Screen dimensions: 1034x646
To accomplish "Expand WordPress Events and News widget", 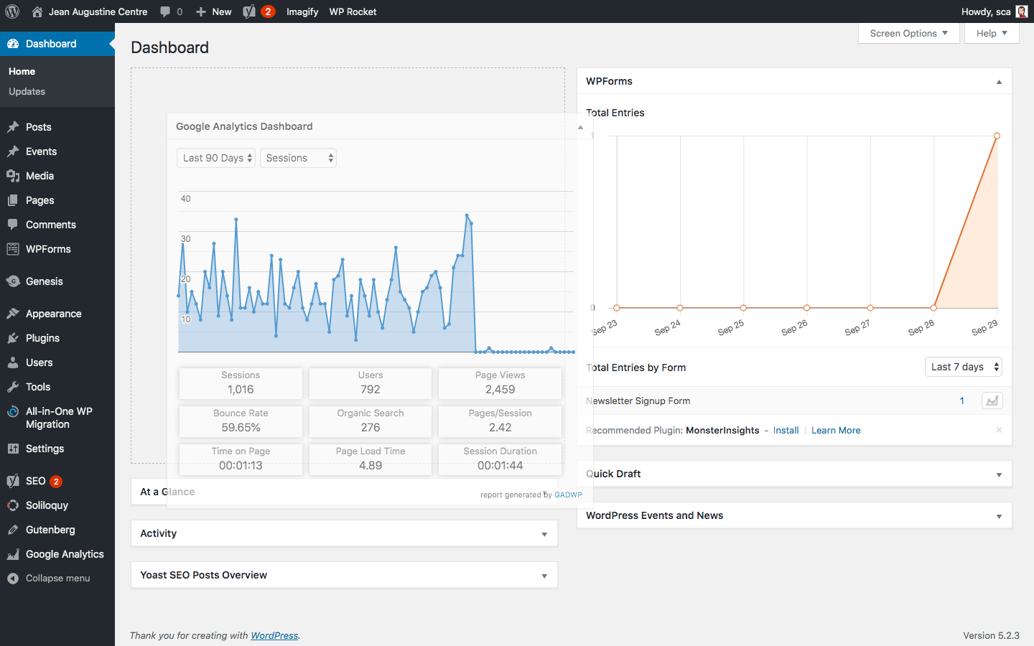I will 999,516.
